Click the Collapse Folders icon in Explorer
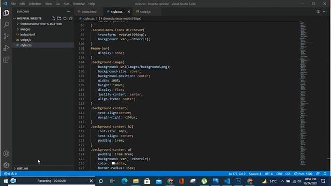 pos(71,19)
